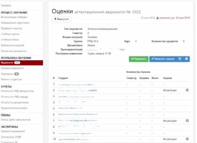Screen dimensions: 197x143
Task: Click the Семестр column header in table
Action: tap(131, 78)
